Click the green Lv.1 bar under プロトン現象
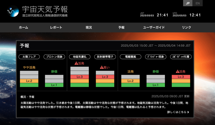Image resolution: width=215 pixels, height=125 pixels. click(x=54, y=85)
